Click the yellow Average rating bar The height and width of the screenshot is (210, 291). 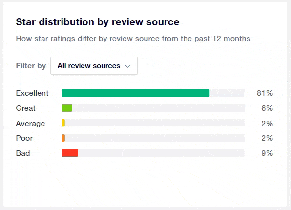tap(63, 123)
